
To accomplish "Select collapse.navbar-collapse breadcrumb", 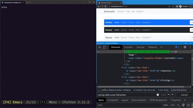I will [x=116, y=90].
